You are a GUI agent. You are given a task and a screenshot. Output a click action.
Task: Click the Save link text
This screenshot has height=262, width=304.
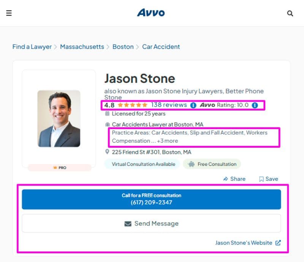[272, 179]
